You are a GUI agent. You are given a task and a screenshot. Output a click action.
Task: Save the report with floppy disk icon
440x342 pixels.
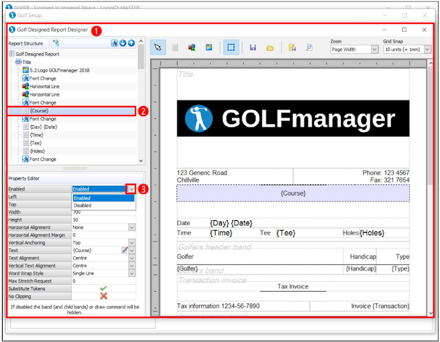click(253, 47)
